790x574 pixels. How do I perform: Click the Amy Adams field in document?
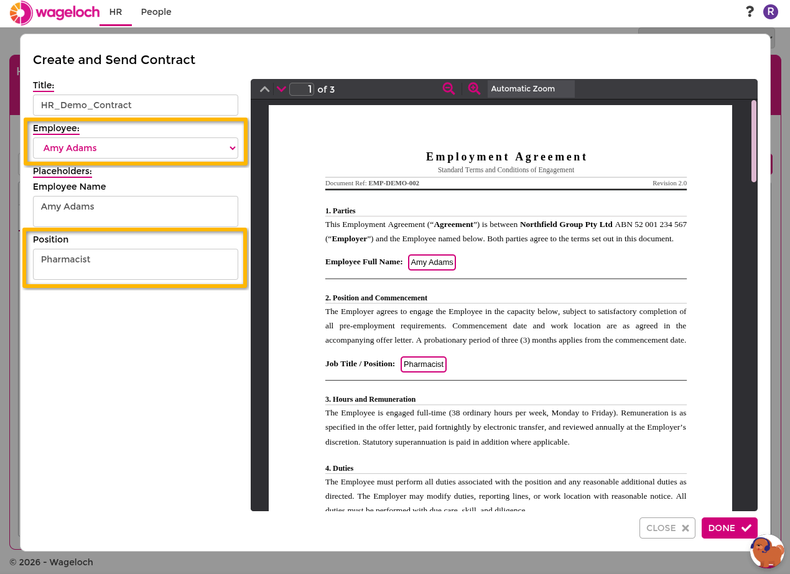click(432, 262)
